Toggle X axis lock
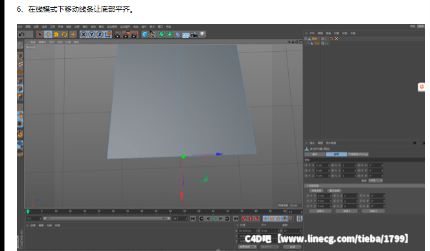This screenshot has width=430, height=251. pos(84,34)
